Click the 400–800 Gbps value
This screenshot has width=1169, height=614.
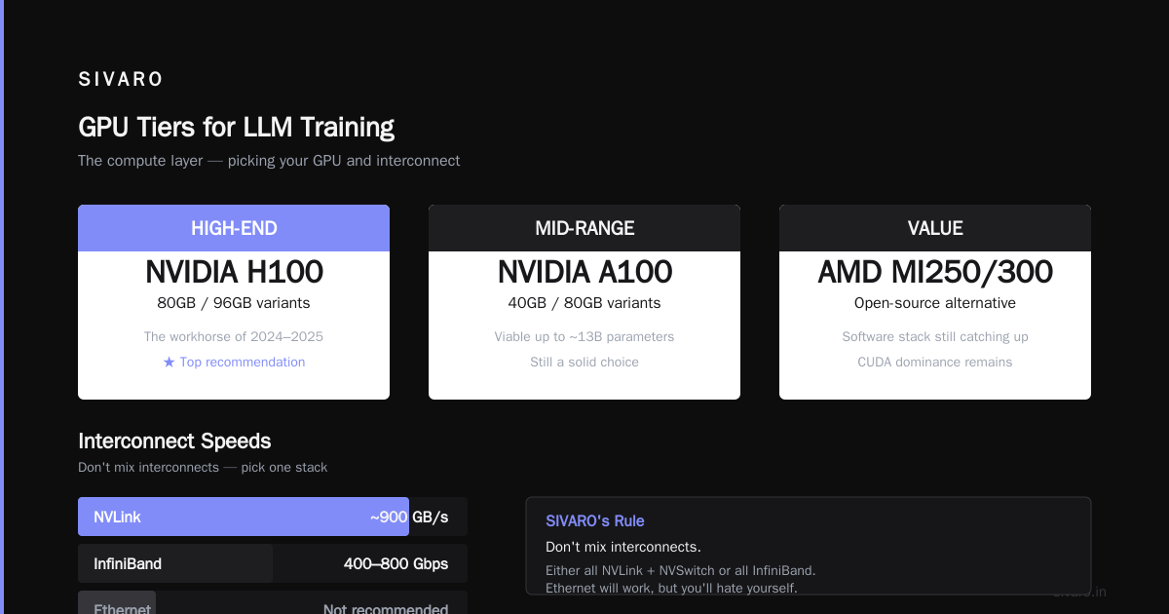coord(396,563)
